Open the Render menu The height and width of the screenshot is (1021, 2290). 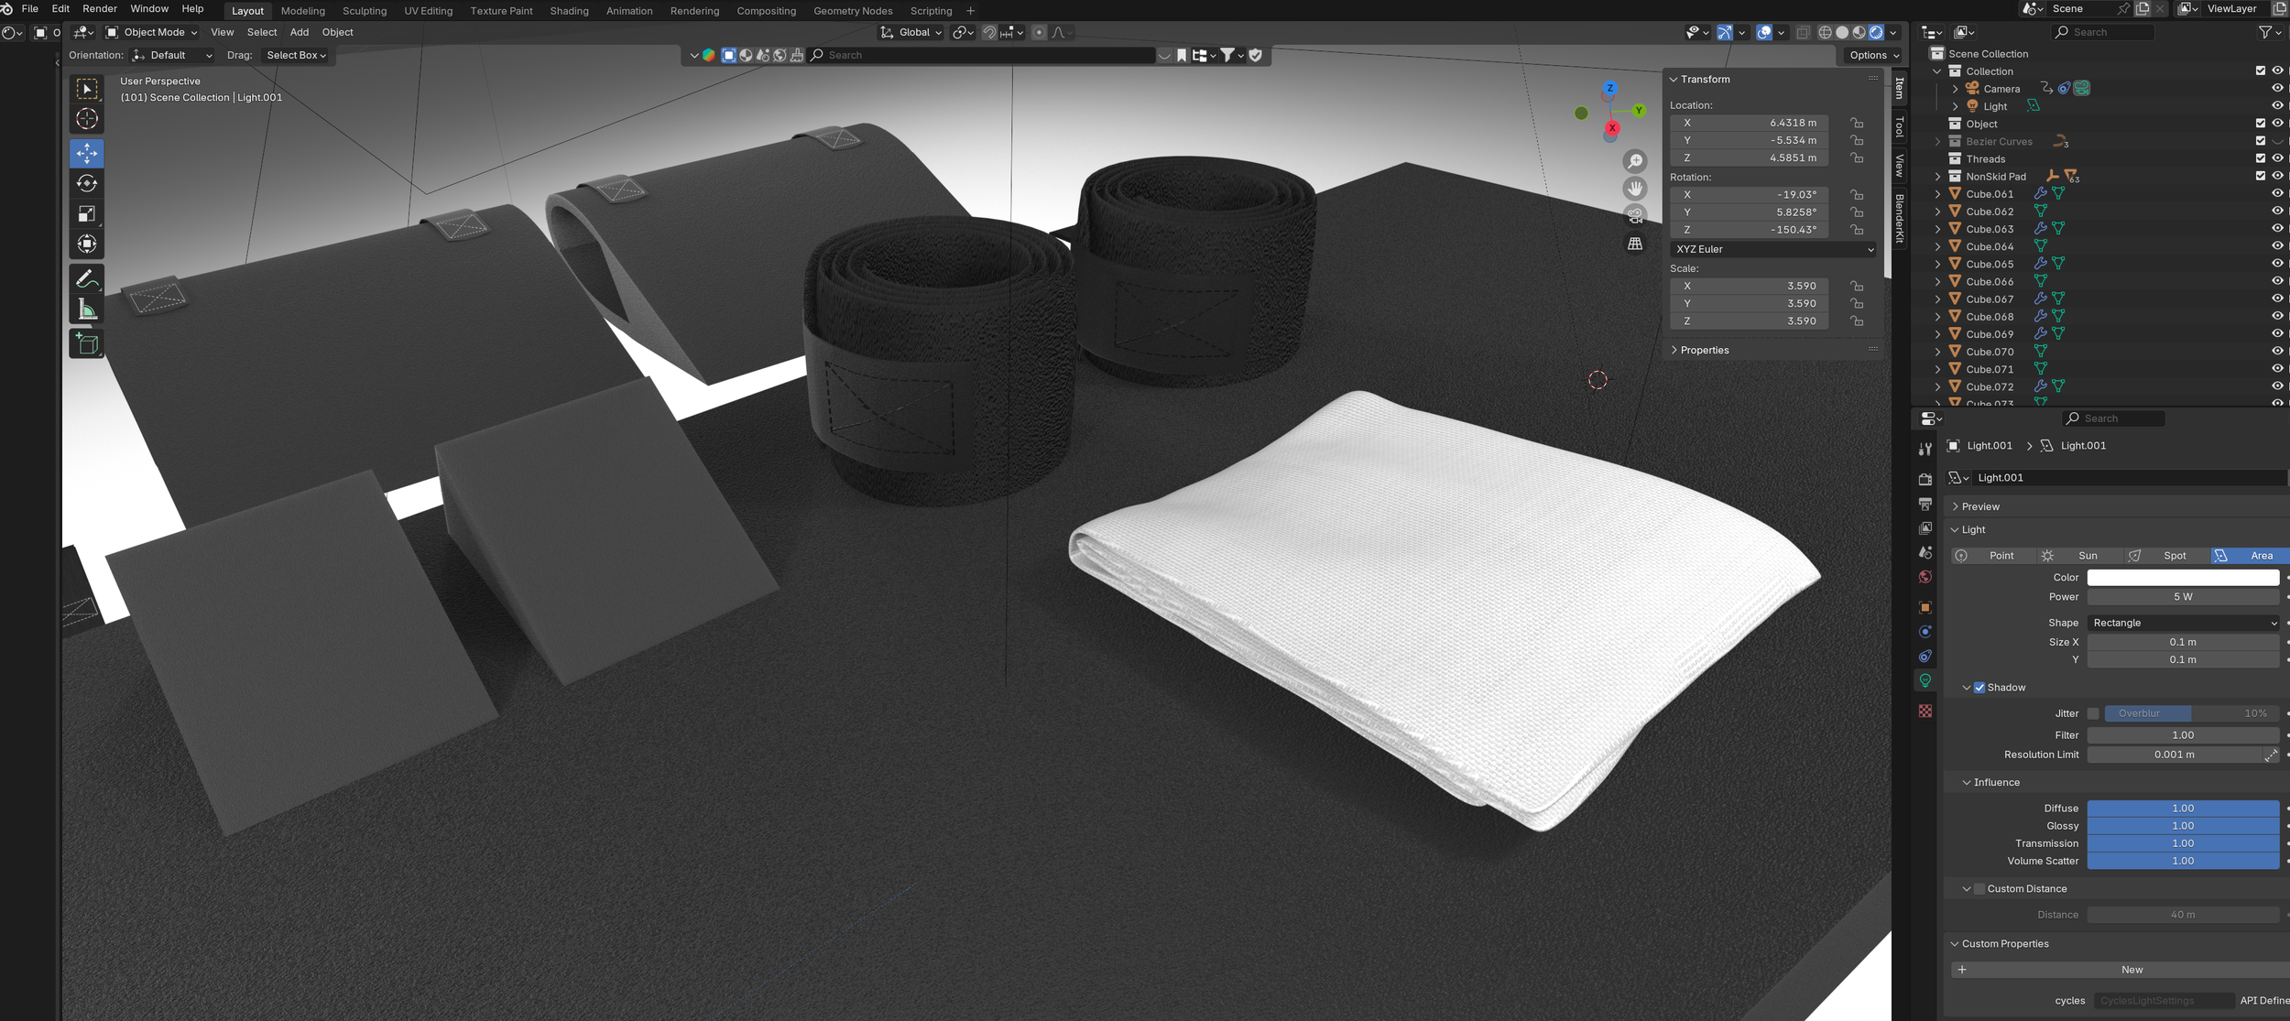[99, 9]
